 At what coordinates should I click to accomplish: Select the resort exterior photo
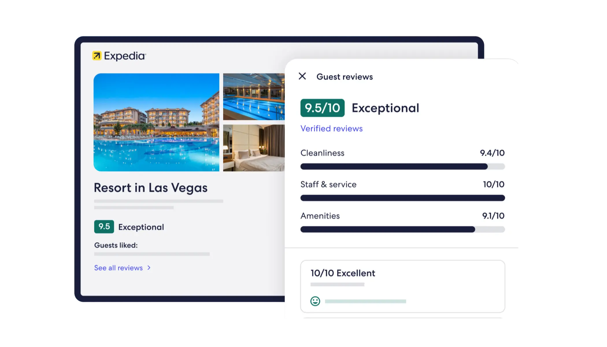pos(156,121)
